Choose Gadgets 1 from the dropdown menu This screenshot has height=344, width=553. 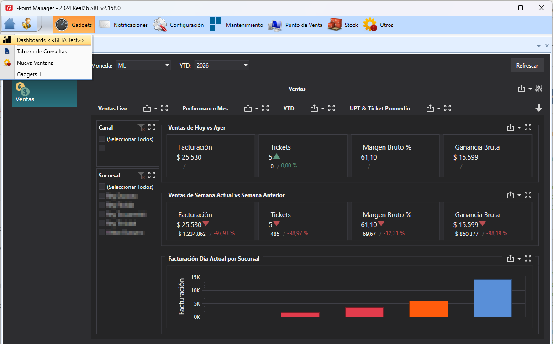pyautogui.click(x=47, y=74)
